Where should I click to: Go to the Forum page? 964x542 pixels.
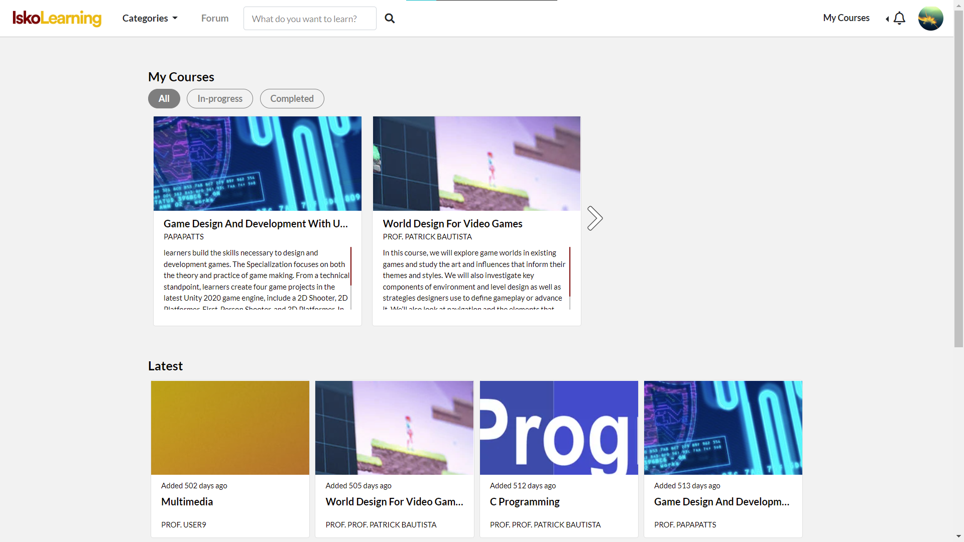coord(215,18)
